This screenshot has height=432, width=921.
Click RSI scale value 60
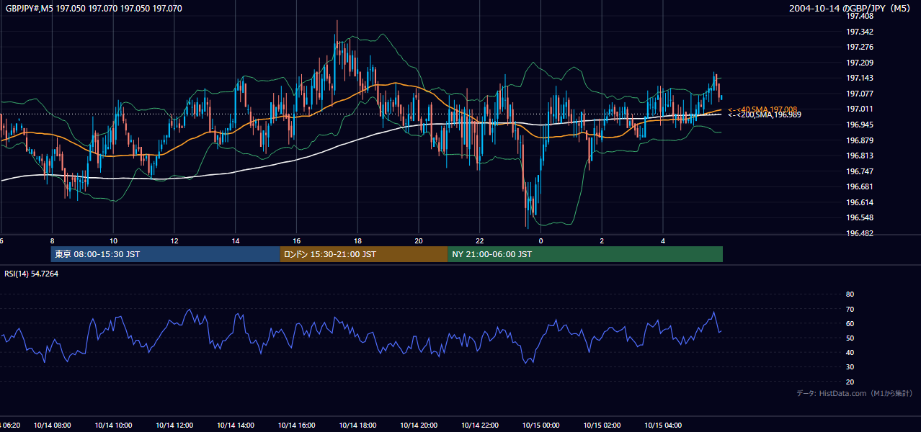point(850,323)
